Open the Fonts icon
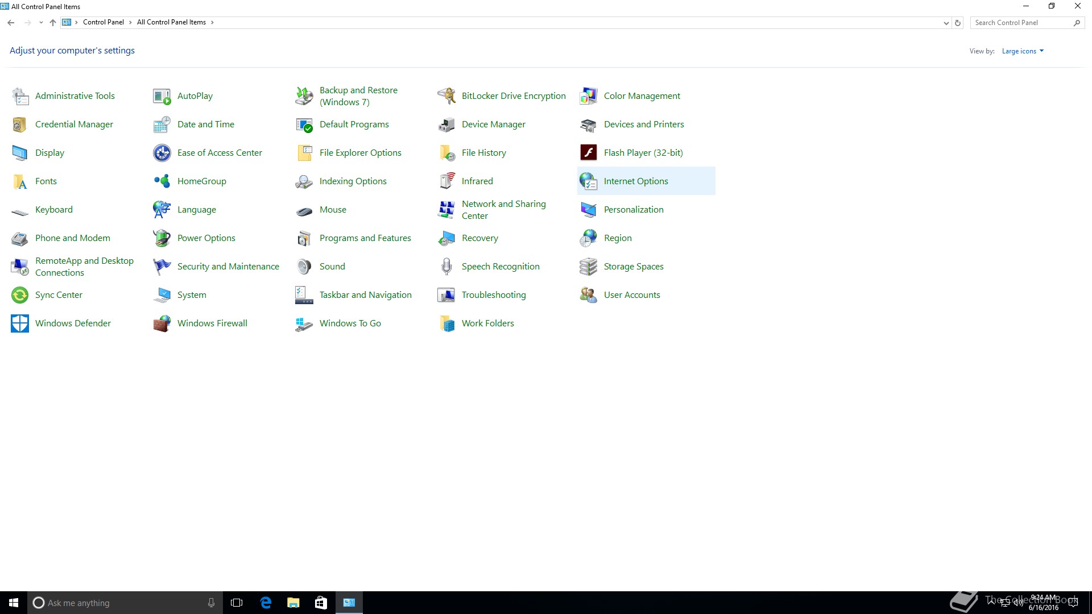The width and height of the screenshot is (1092, 614). pyautogui.click(x=20, y=181)
